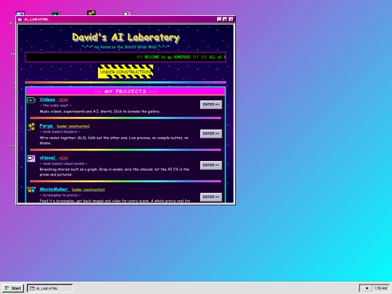Click the UNDER CONSTRUCTION hazard banner
This screenshot has height=294, width=392.
tap(126, 72)
